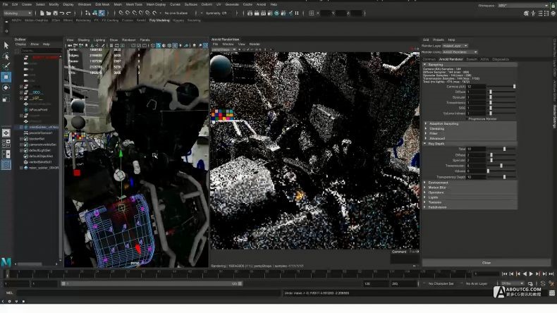Image resolution: width=557 pixels, height=313 pixels.
Task: Open Render Using dropdown
Action: point(460,52)
